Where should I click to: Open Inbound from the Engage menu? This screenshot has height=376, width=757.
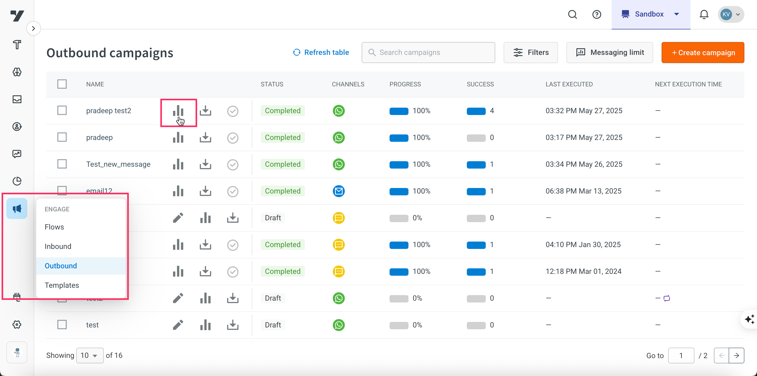pyautogui.click(x=58, y=246)
